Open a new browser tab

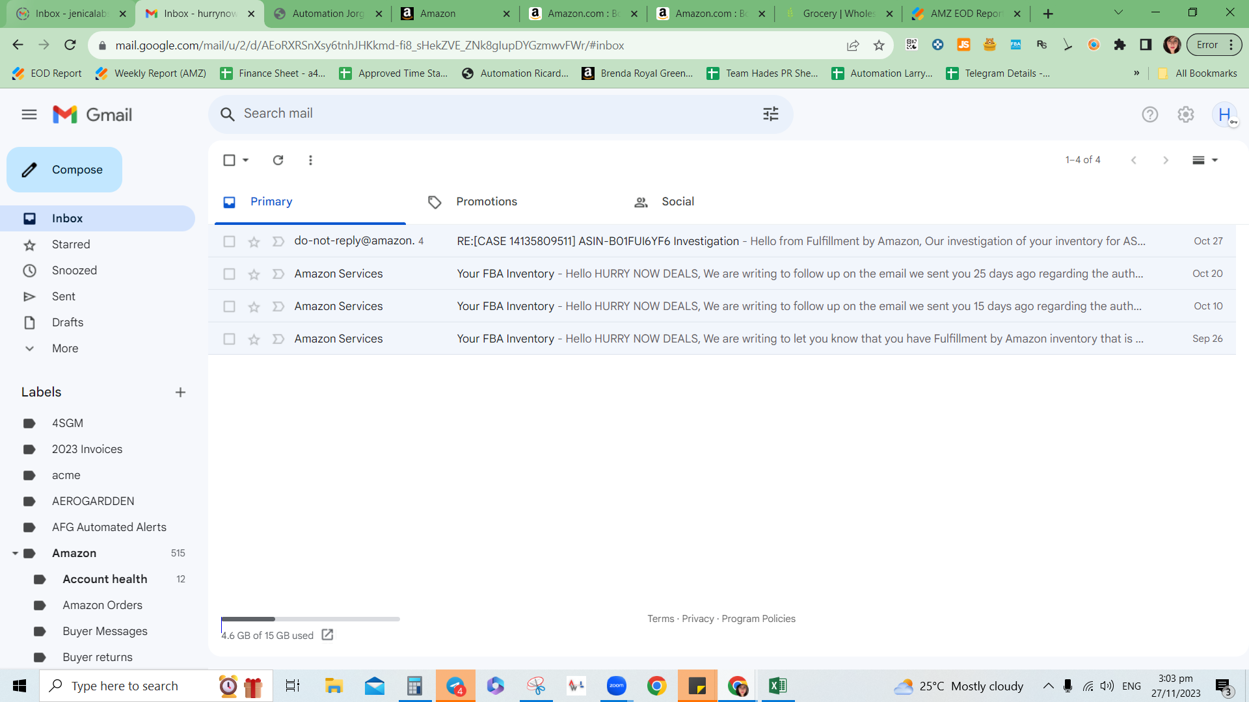1048,14
